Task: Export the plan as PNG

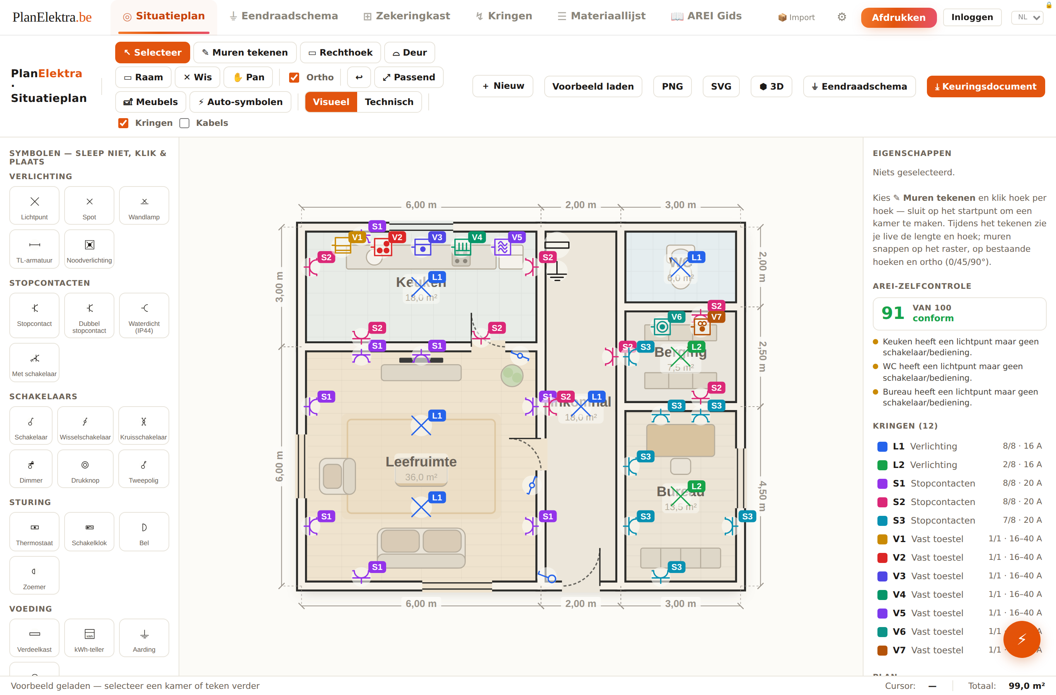Action: [672, 86]
